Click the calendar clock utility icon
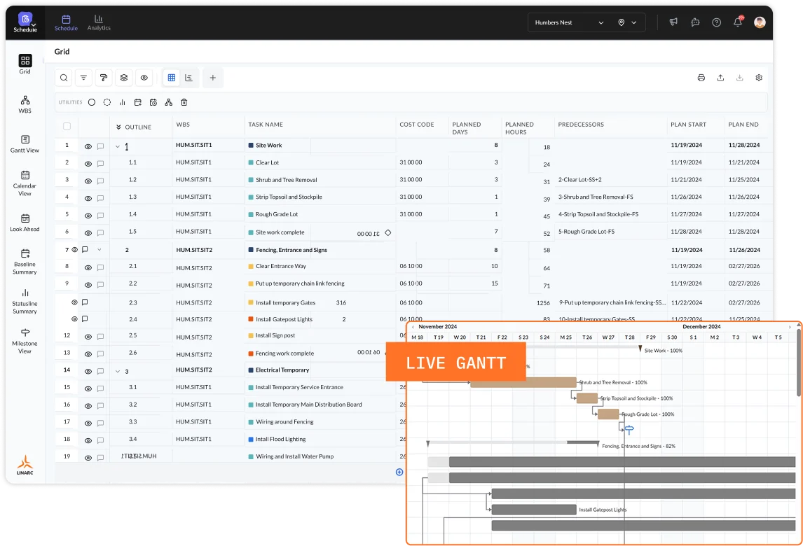The height and width of the screenshot is (546, 803). pyautogui.click(x=153, y=102)
